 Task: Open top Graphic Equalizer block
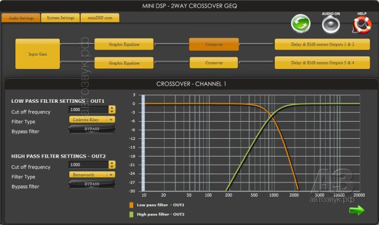pos(124,44)
